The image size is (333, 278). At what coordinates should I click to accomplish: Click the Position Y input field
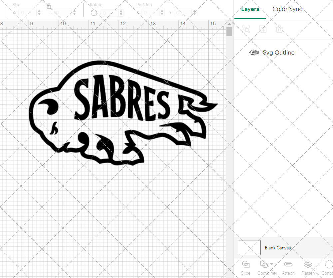point(183,13)
